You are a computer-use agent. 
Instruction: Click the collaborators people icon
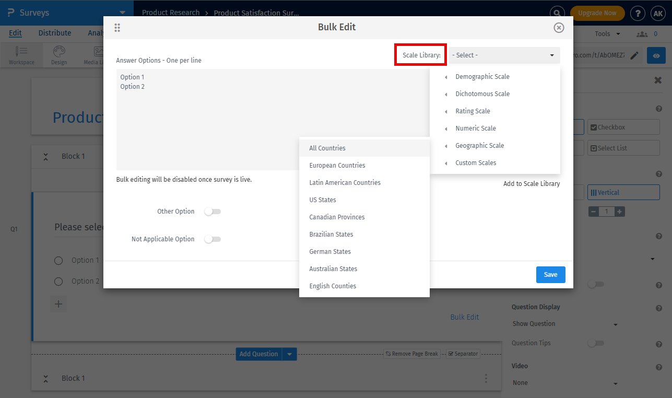pos(642,34)
